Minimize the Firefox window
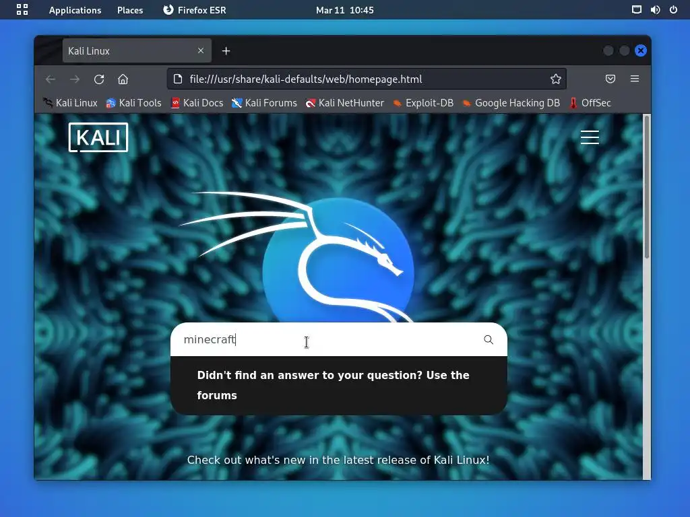Viewport: 690px width, 517px height. click(x=608, y=50)
